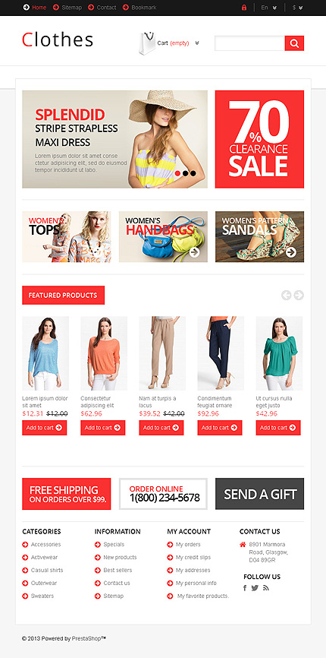
Task: Open the Twitter follow icon
Action: (x=255, y=588)
